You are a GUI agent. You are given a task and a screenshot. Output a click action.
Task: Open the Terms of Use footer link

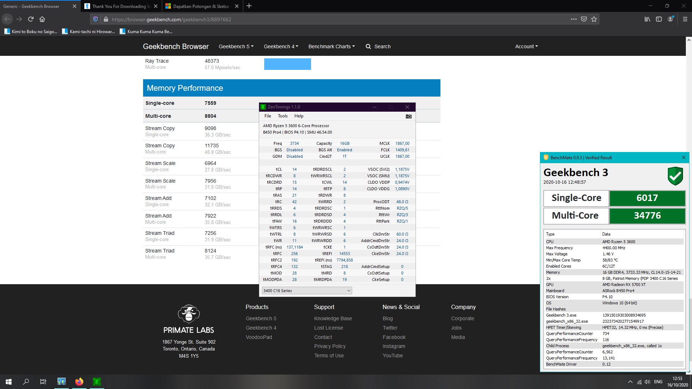329,356
